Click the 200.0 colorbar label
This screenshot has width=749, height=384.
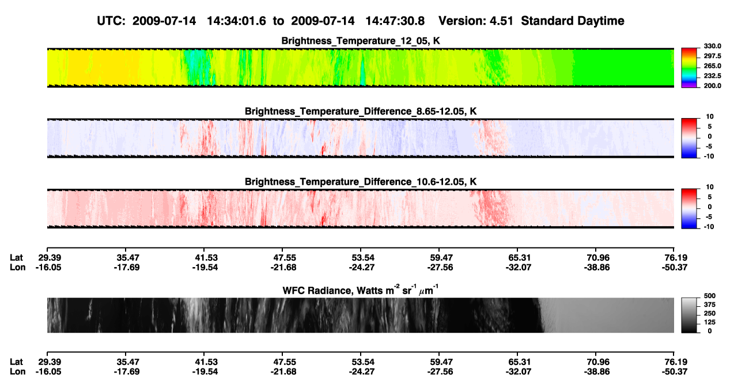coord(712,85)
